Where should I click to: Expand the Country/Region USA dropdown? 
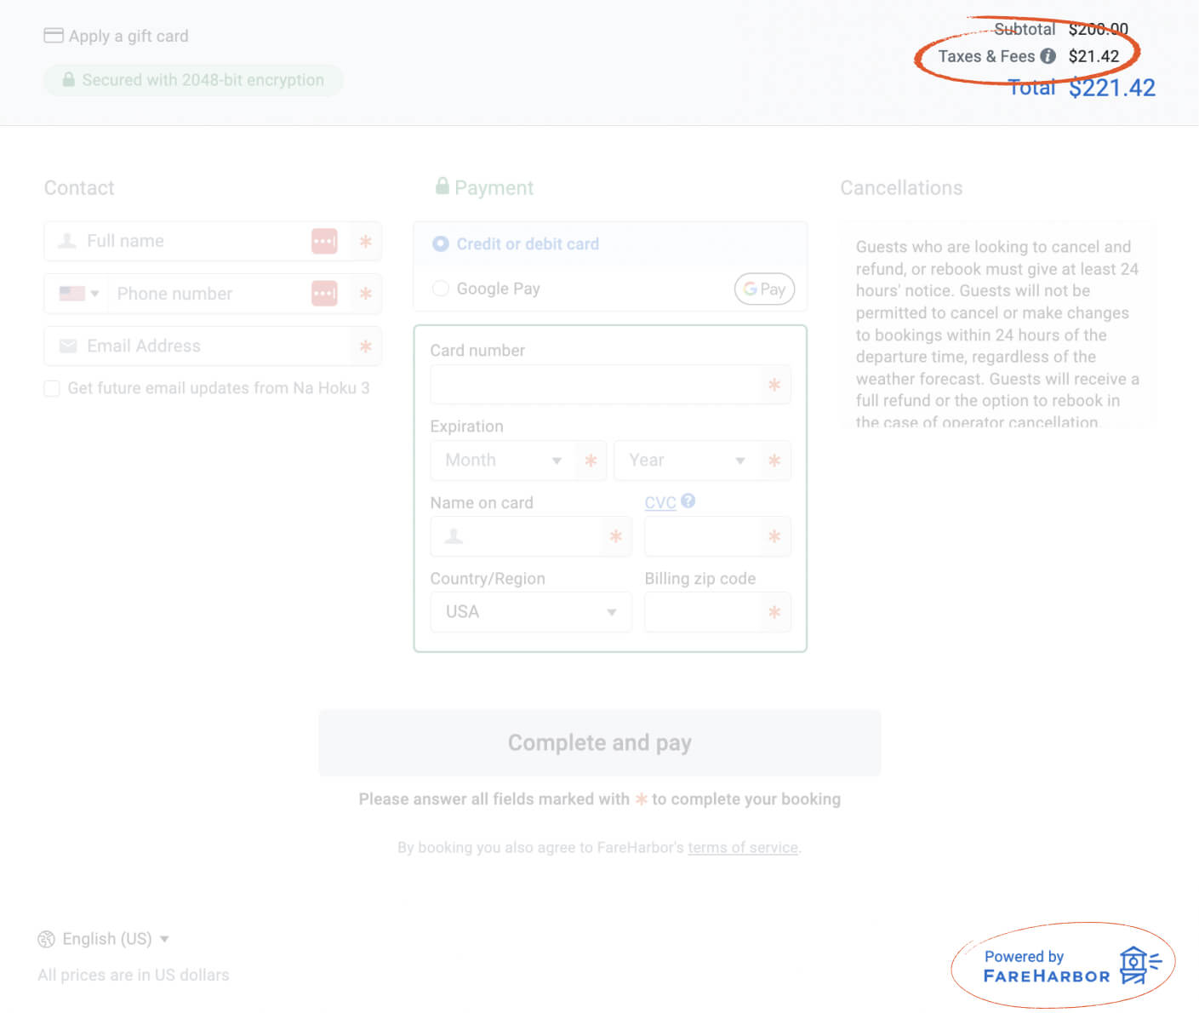coord(530,611)
